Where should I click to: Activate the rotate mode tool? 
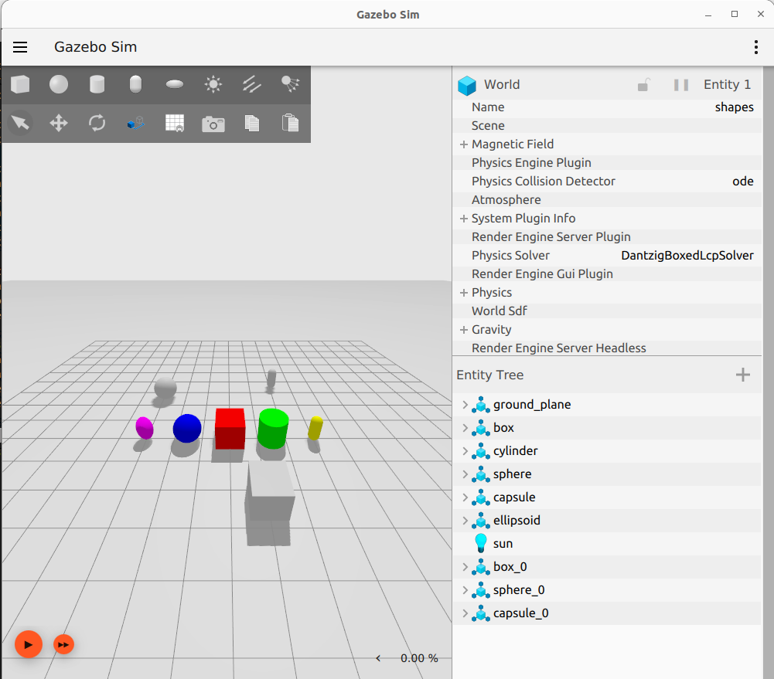point(97,123)
